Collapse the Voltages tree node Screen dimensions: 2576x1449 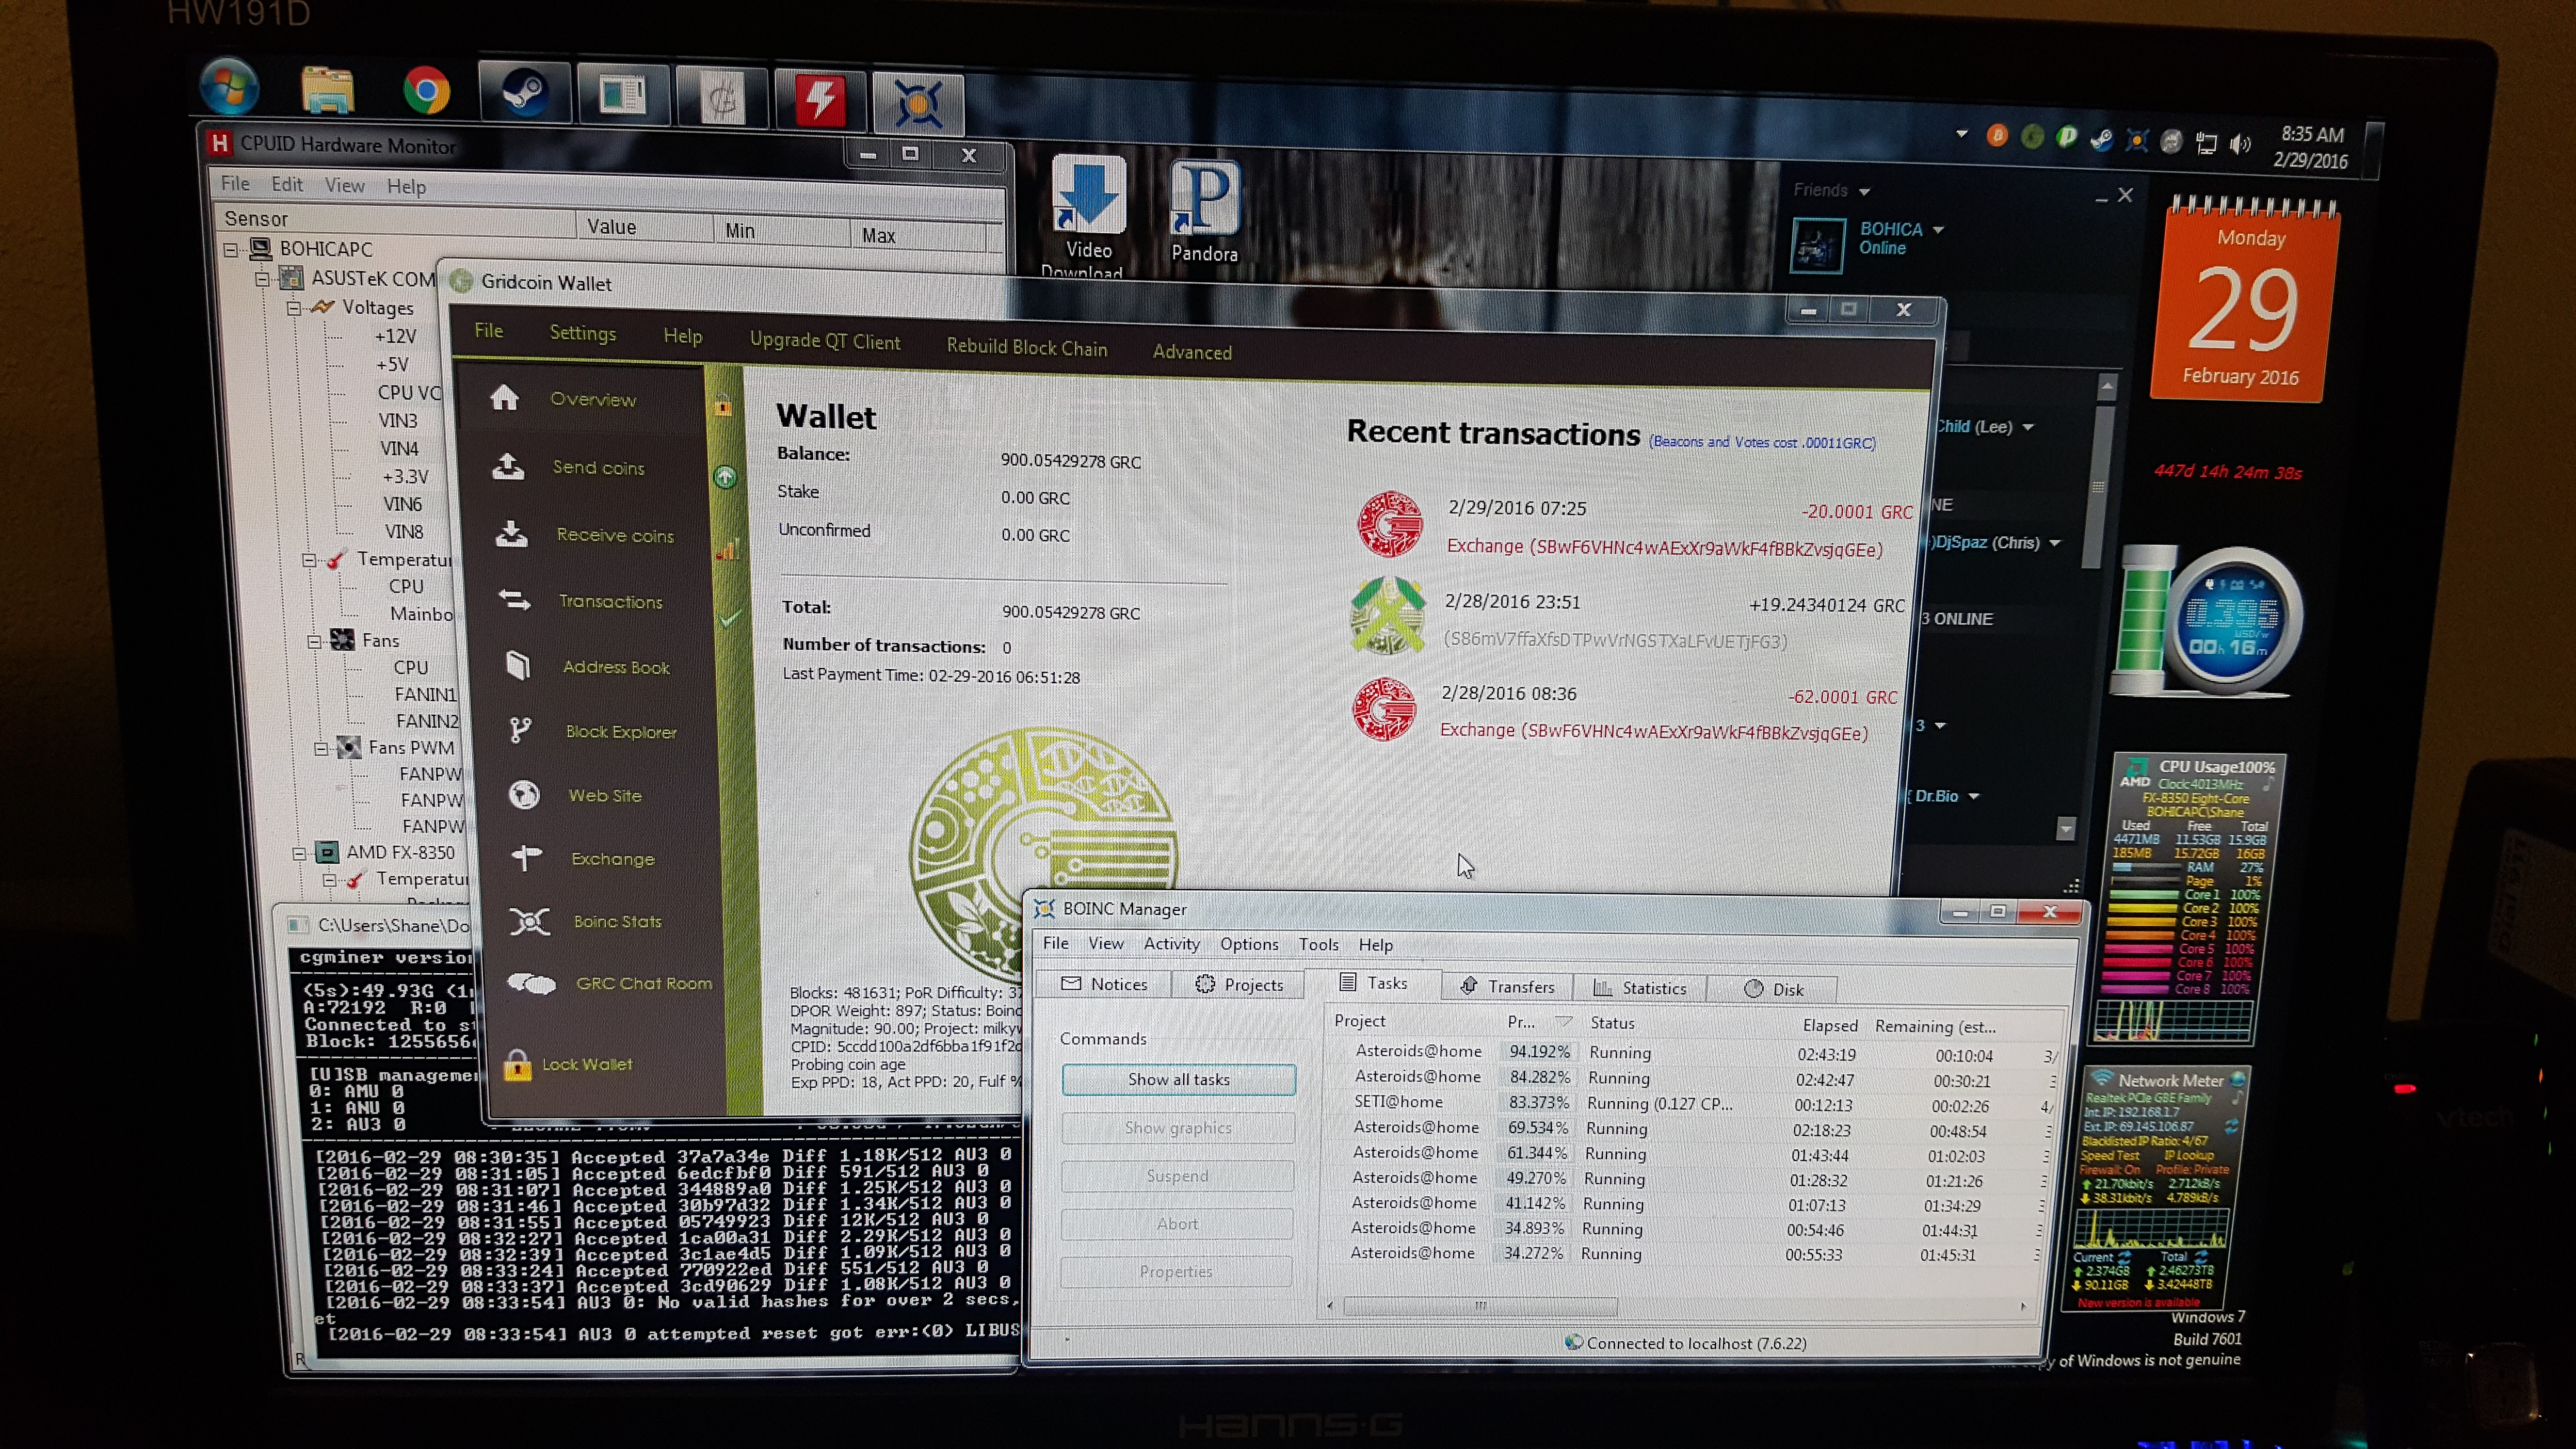click(x=294, y=308)
